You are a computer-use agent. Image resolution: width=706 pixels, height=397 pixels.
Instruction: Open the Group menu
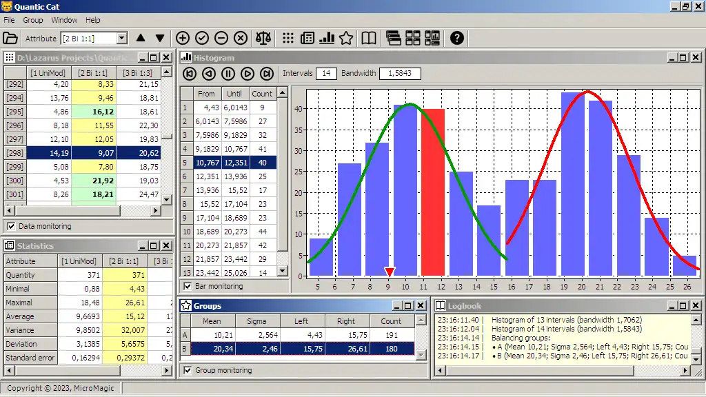(x=33, y=20)
